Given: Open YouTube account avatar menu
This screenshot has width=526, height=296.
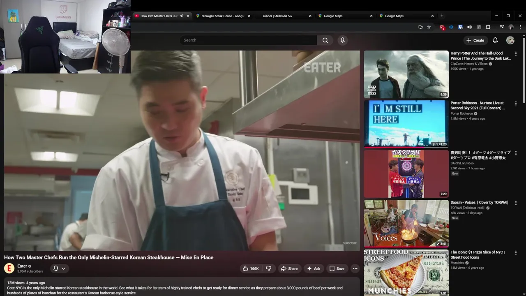Looking at the screenshot, I should point(510,40).
